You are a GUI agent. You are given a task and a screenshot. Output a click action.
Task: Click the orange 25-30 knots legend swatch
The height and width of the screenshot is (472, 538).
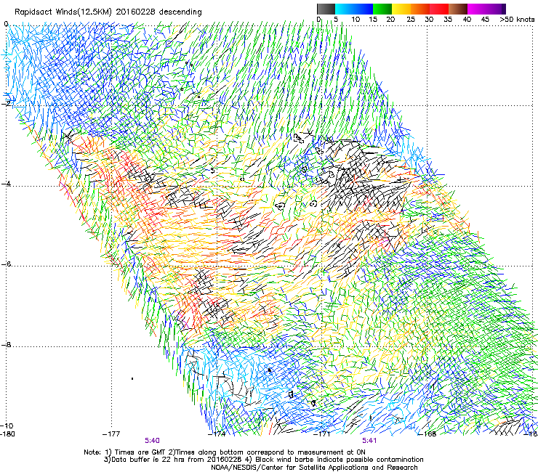click(420, 9)
